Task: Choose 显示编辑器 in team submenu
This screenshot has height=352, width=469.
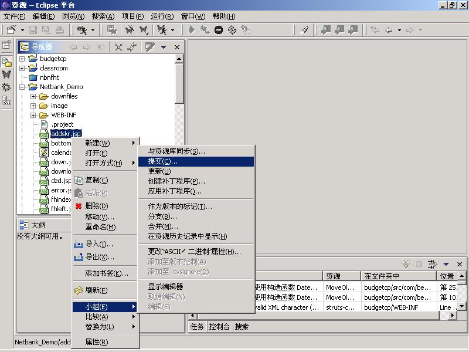Action: pyautogui.click(x=196, y=287)
